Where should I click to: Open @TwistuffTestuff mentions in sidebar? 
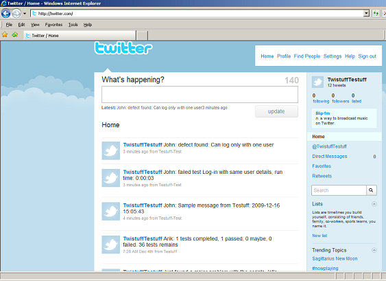pyautogui.click(x=329, y=146)
